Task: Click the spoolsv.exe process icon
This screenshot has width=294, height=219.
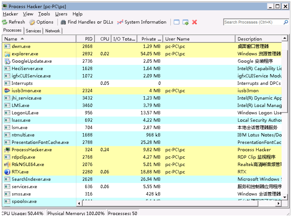Action: click(x=7, y=202)
